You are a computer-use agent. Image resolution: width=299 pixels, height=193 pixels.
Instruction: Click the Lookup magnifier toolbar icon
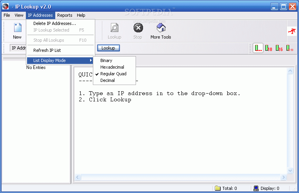click(114, 28)
